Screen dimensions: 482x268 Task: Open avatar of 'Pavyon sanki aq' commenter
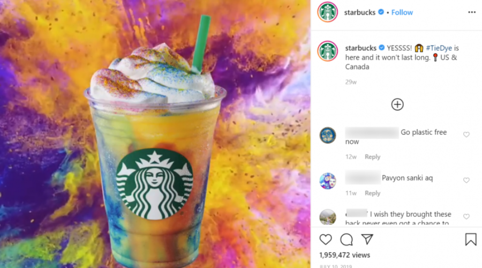pos(328,181)
